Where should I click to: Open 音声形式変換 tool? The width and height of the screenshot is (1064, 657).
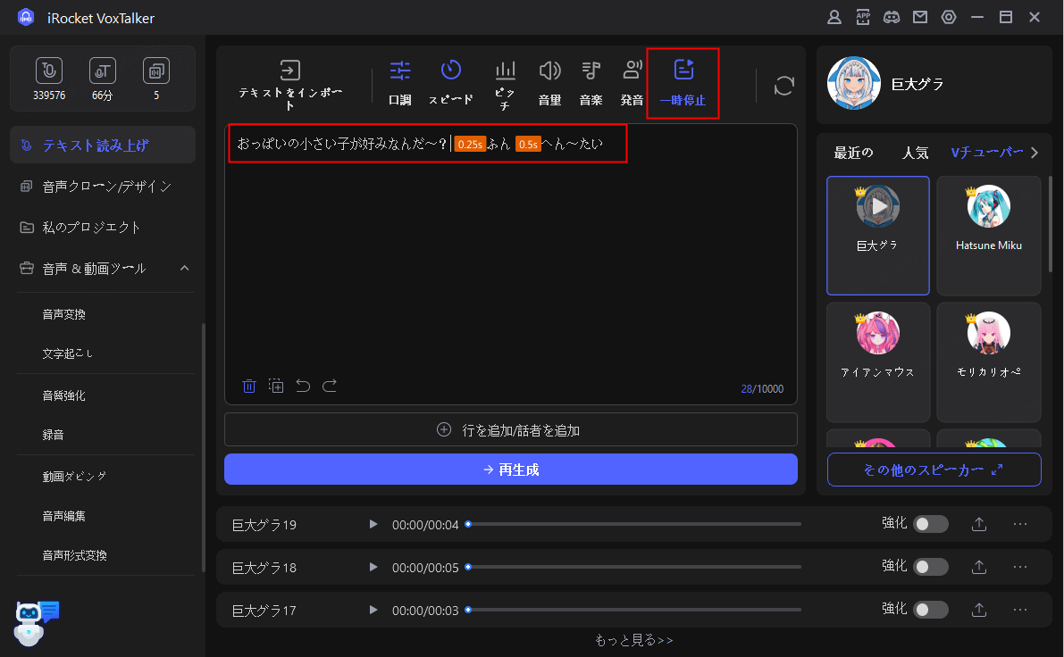(x=75, y=556)
